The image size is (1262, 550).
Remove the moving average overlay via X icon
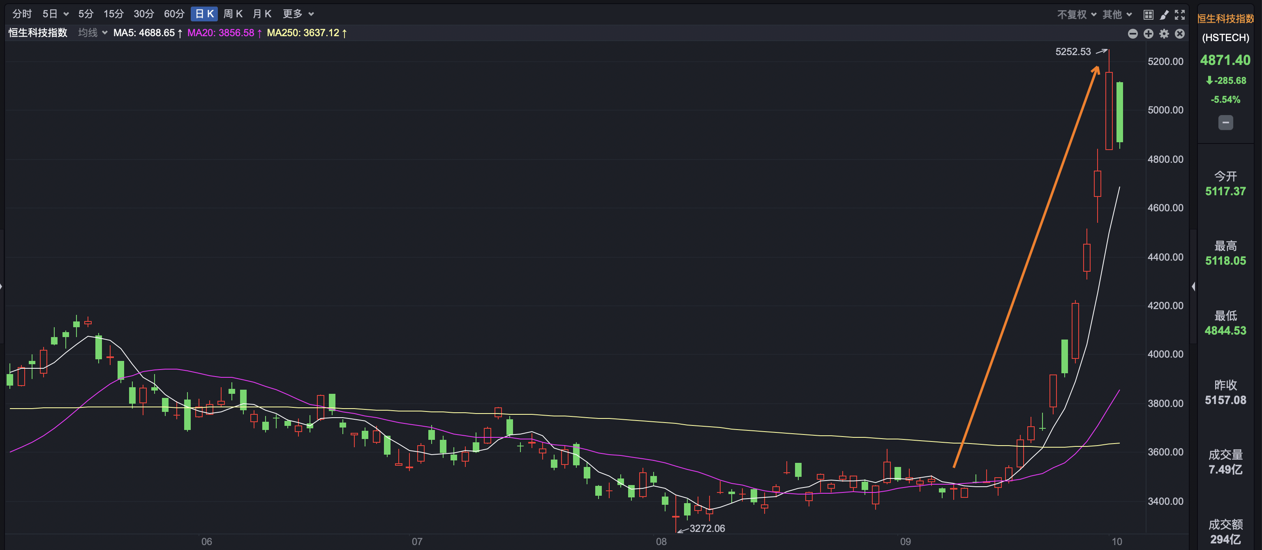[1180, 33]
